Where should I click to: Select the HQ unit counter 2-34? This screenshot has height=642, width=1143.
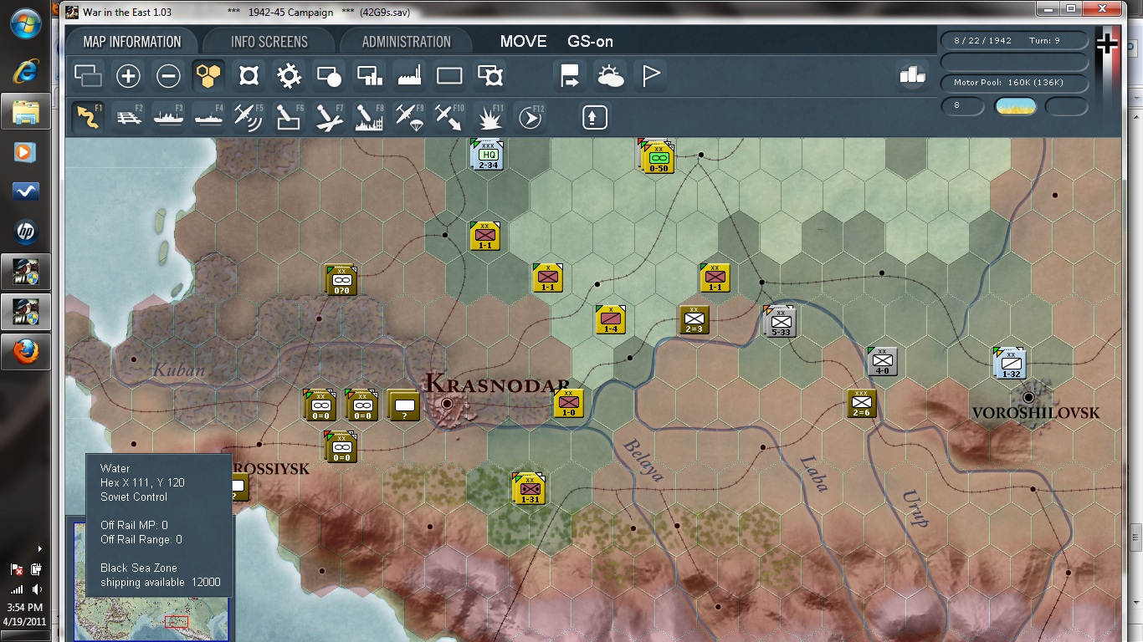pos(486,155)
